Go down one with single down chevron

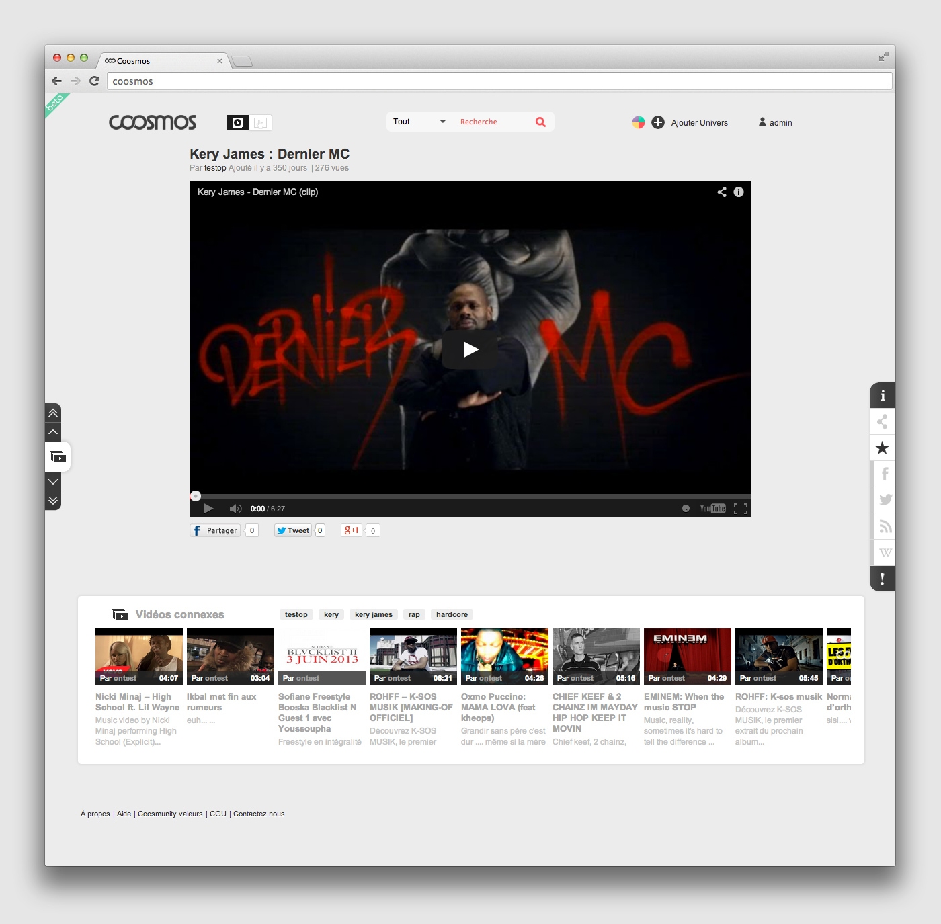[x=53, y=482]
